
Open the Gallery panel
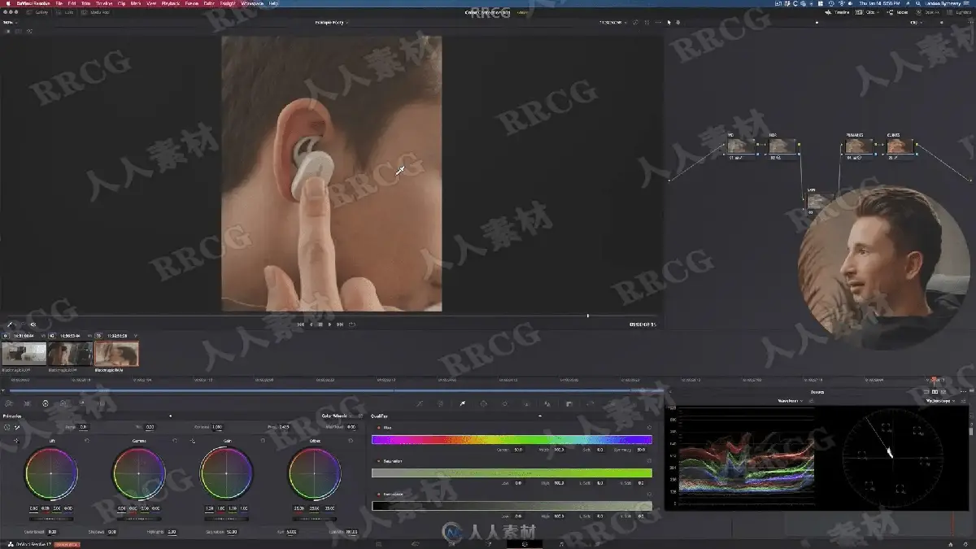click(x=37, y=12)
